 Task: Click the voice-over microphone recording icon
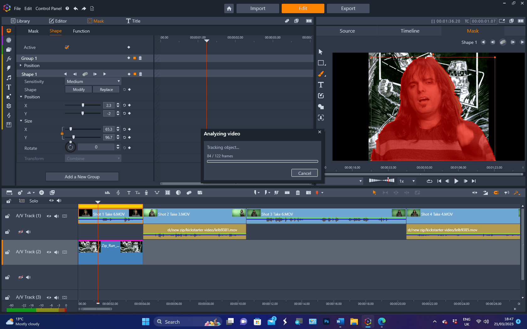pos(146,192)
